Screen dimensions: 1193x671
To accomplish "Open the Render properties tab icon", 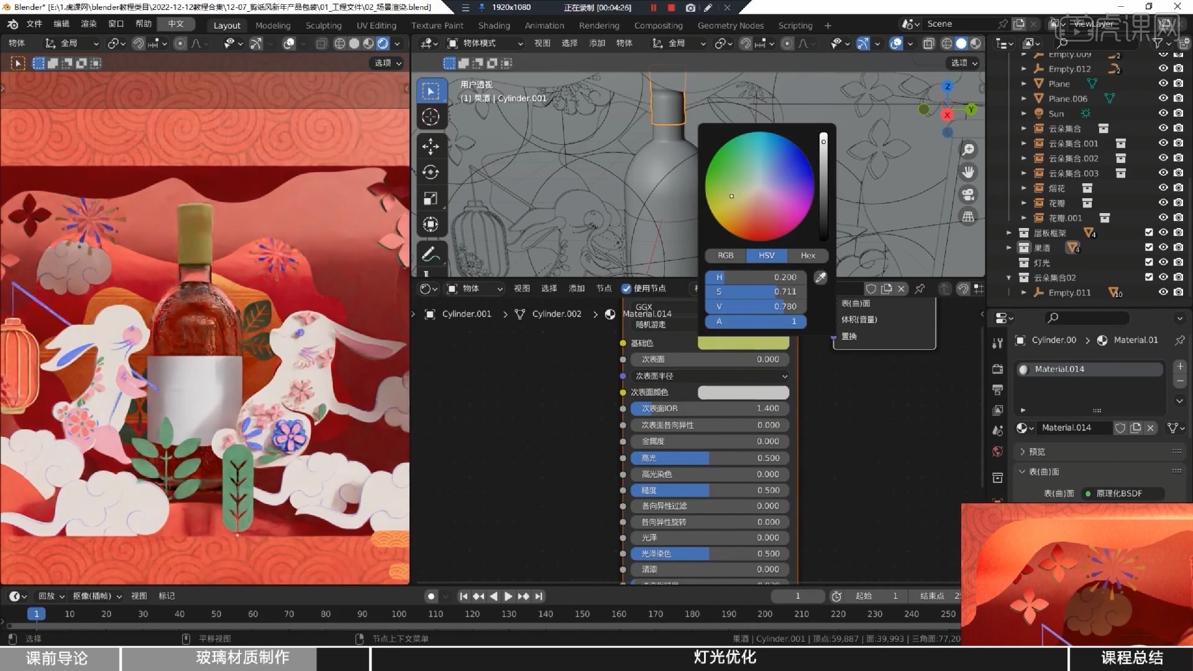I will (x=997, y=368).
